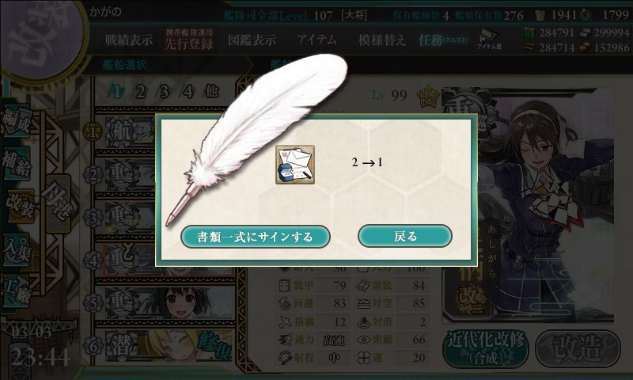Screen dimensions: 633x380
Task: Switch to fleet tab 4
Action: pos(188,92)
